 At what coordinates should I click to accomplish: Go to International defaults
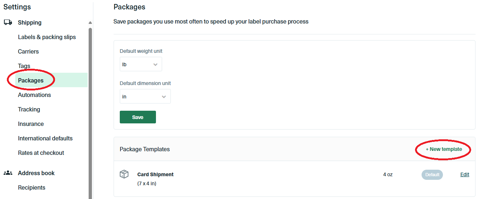point(45,138)
